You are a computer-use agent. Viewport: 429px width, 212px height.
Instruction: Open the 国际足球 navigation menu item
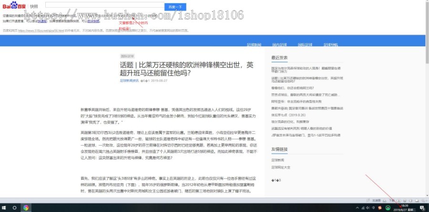click(x=305, y=45)
